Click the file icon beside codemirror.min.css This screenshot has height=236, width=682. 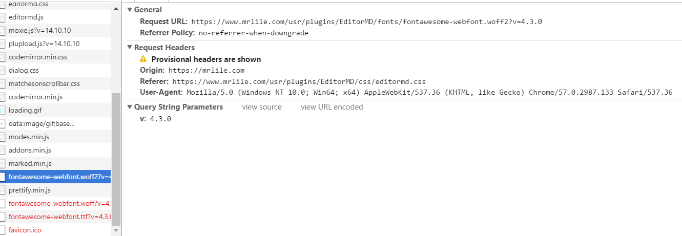tap(2, 57)
